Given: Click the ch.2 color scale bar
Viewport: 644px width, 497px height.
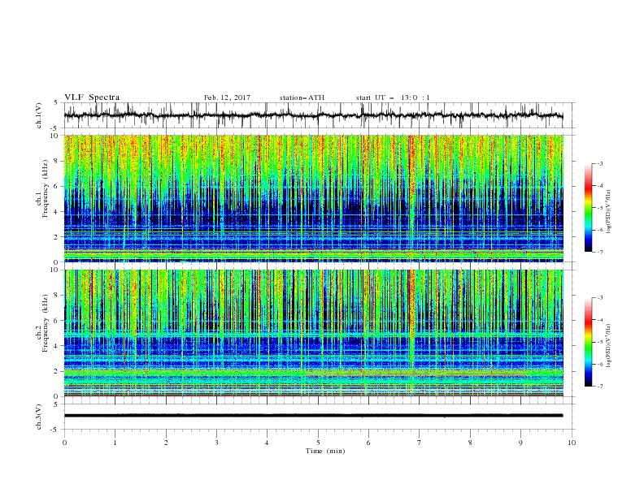Looking at the screenshot, I should (589, 342).
